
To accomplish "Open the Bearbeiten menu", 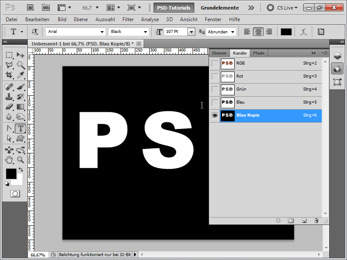I will click(x=37, y=19).
